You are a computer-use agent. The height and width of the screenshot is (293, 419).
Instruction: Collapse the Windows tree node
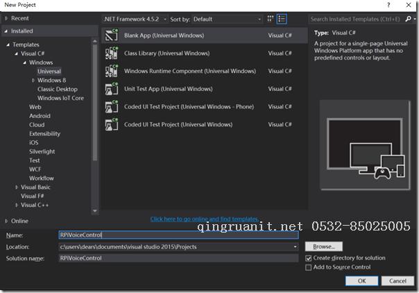[24, 62]
